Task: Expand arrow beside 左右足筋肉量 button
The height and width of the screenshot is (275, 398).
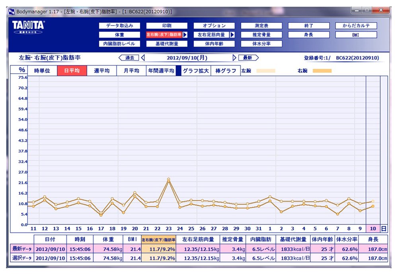Action: tap(232, 35)
